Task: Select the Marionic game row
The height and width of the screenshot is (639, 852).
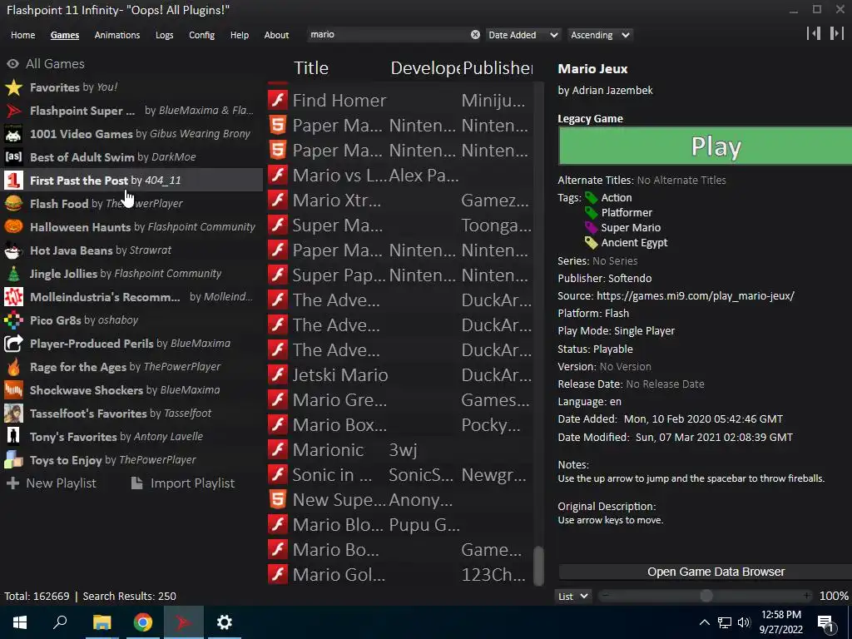Action: (400, 450)
